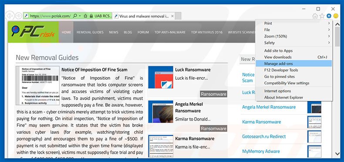Click the Luck Ransomware thumbnail
Screen dimensions: 344x162
(x=161, y=77)
